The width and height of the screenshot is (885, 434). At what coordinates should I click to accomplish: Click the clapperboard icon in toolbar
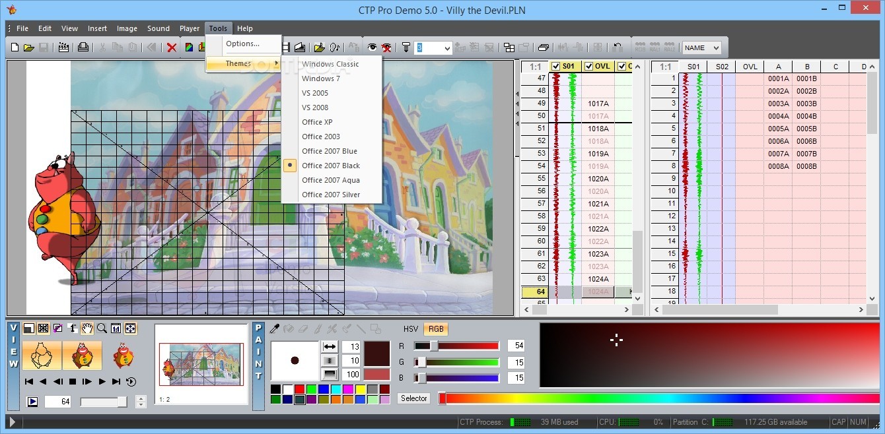coord(63,47)
